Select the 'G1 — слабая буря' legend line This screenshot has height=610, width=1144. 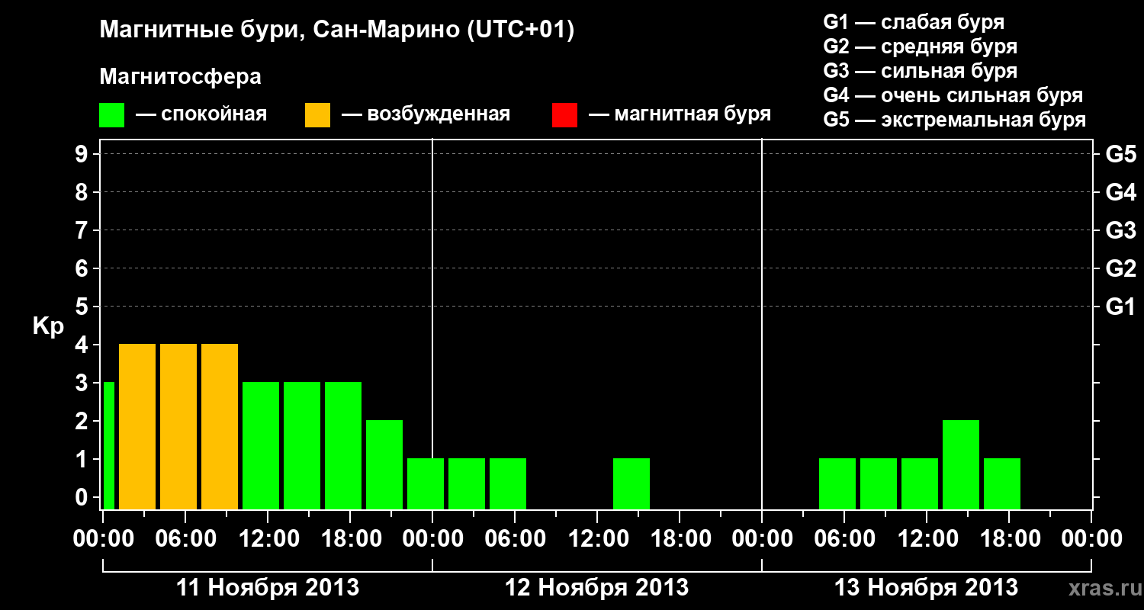[x=914, y=22]
